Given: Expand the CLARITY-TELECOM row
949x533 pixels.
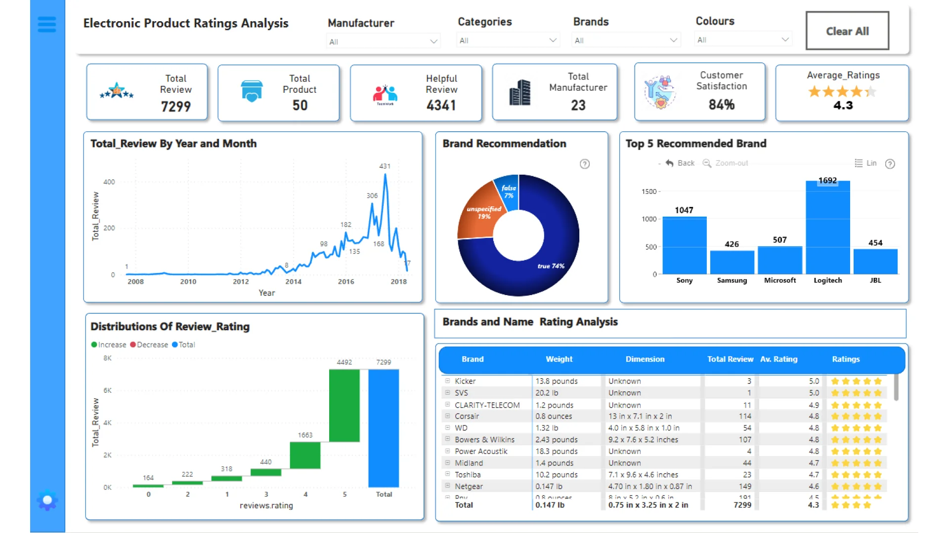Looking at the screenshot, I should [x=448, y=405].
